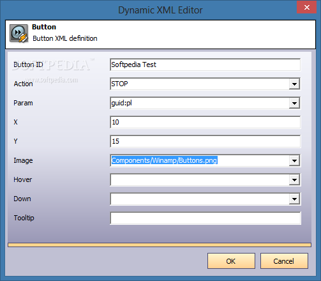Open the Action dropdown arrow
The width and height of the screenshot is (321, 281).
click(294, 84)
